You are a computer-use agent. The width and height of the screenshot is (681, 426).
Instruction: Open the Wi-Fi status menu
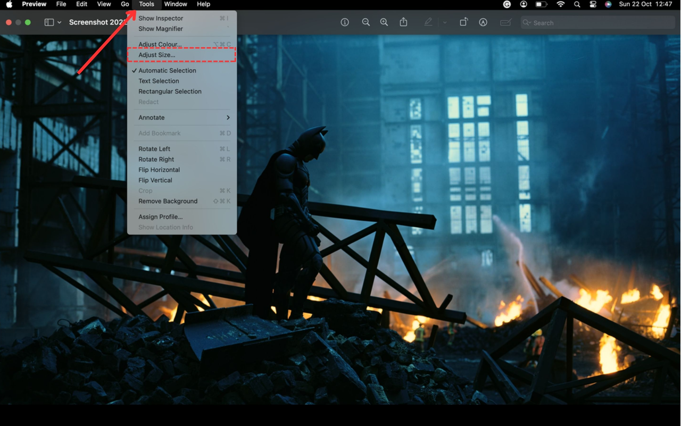tap(560, 4)
